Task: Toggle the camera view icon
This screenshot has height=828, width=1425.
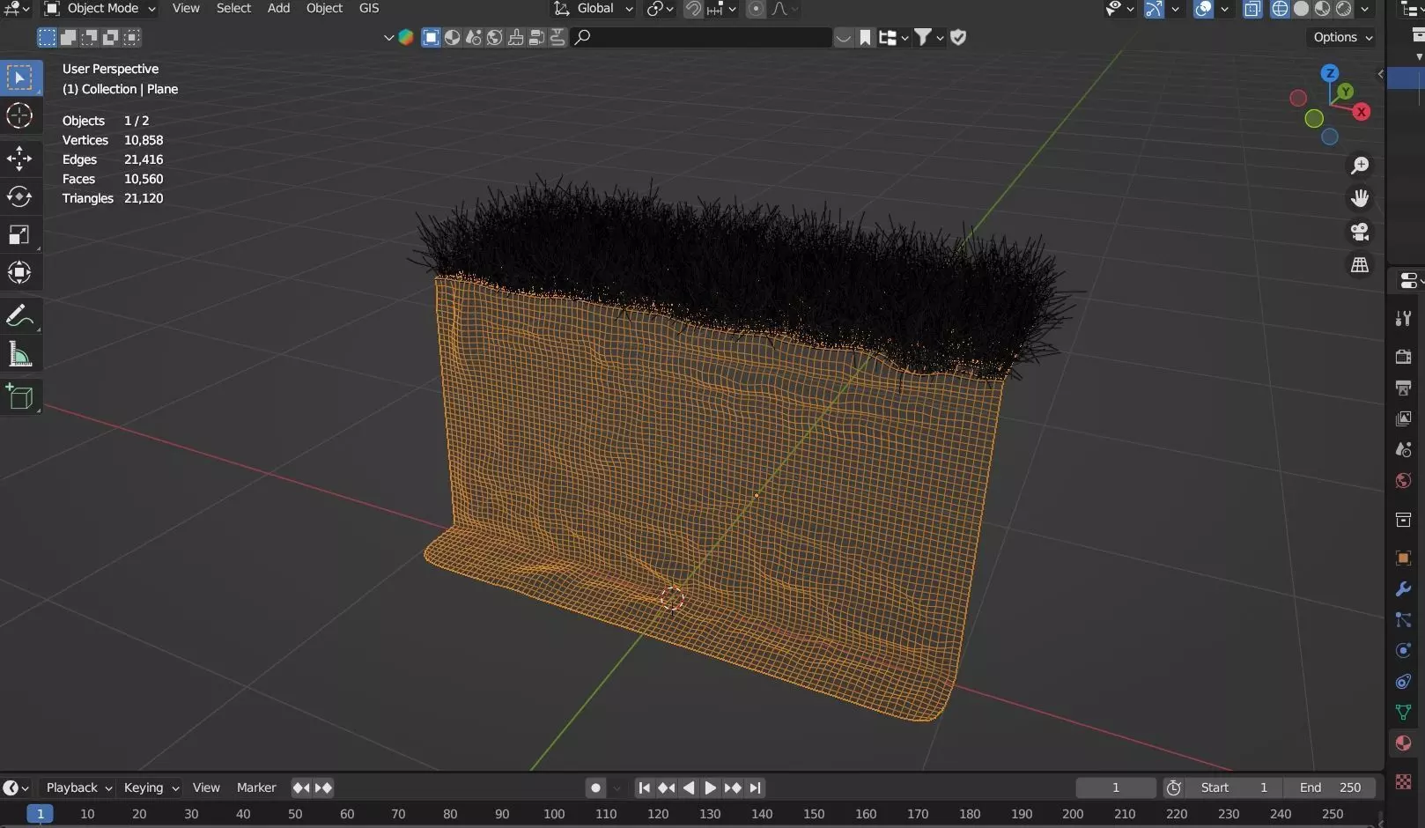Action: [1360, 232]
